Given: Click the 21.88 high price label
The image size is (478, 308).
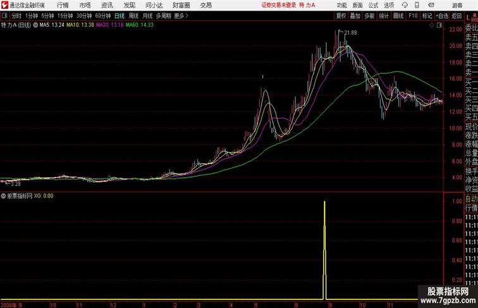Looking at the screenshot, I should 350,33.
